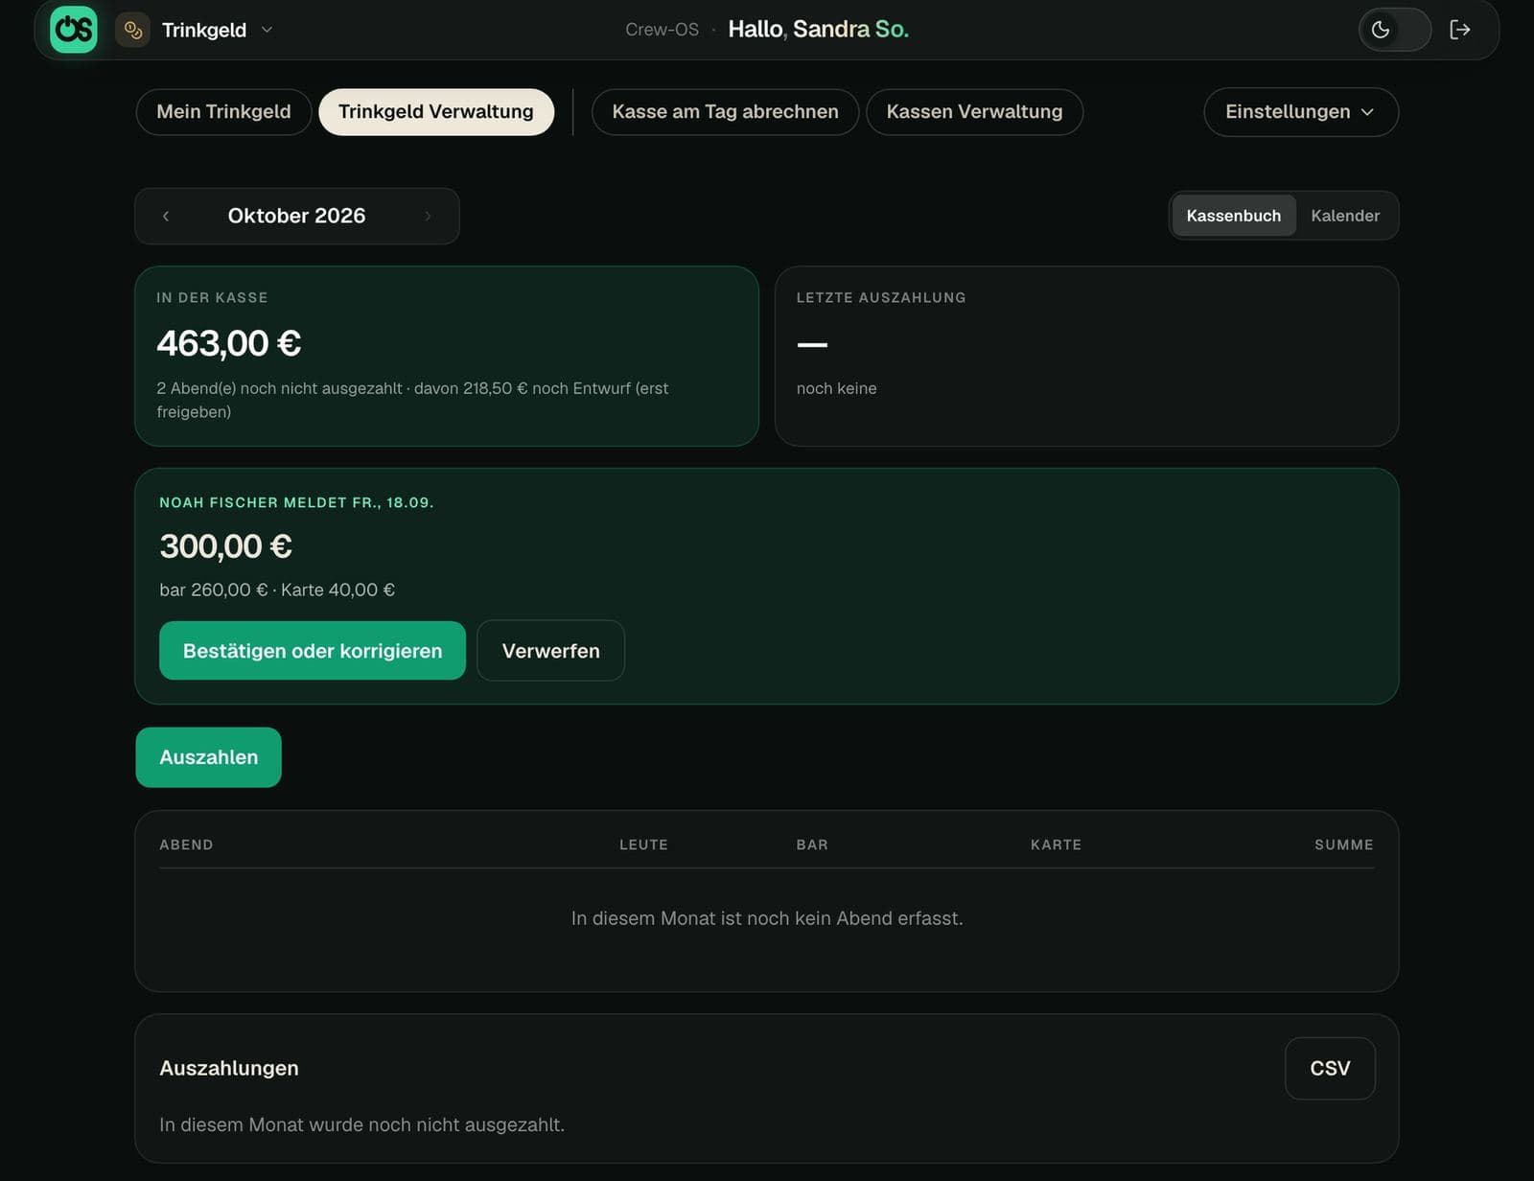Screen dimensions: 1534x1181
Task: Click the Crew-OS label in header
Action: tap(662, 30)
